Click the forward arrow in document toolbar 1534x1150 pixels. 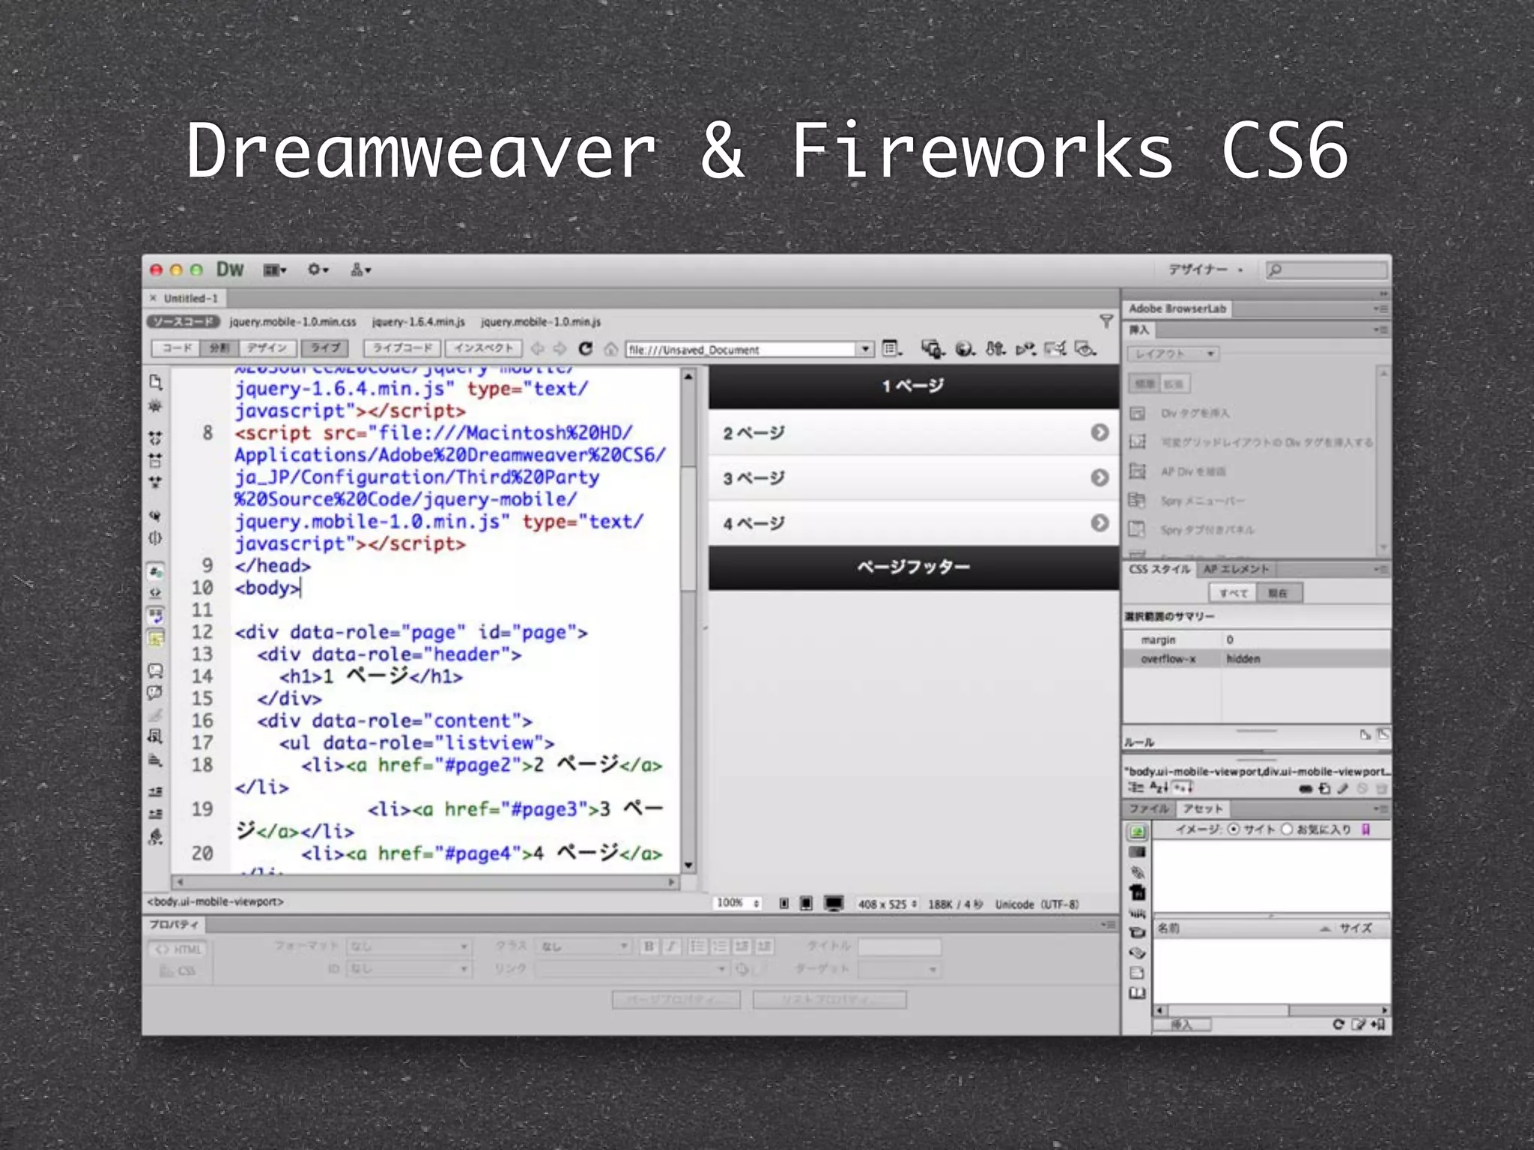(560, 349)
